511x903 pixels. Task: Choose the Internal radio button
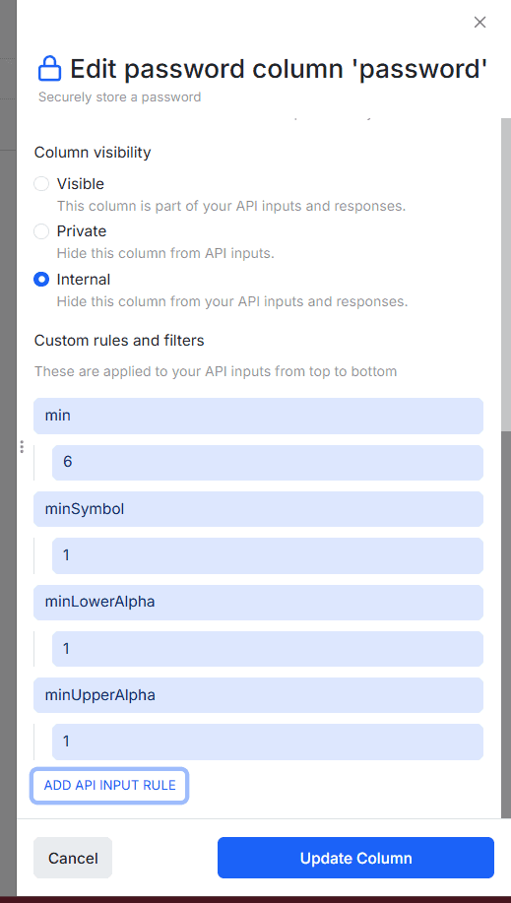pos(41,280)
